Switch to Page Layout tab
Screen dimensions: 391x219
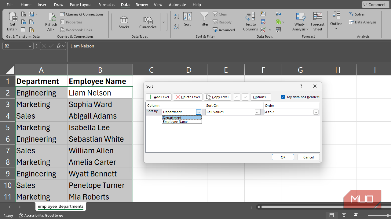pyautogui.click(x=81, y=5)
